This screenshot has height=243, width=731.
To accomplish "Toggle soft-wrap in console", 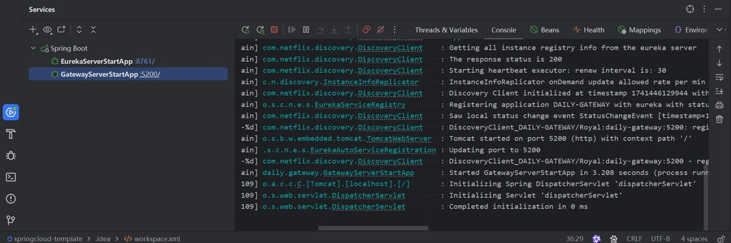I will click(719, 77).
